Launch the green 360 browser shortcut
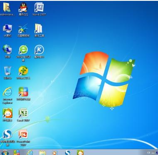Image resolution: width=158 pixels, height=155 pixels. pyautogui.click(x=23, y=53)
